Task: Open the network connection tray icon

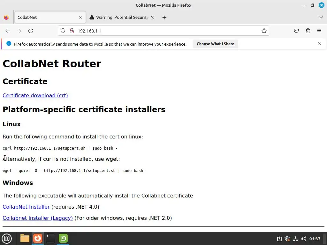Action: (x=295, y=239)
